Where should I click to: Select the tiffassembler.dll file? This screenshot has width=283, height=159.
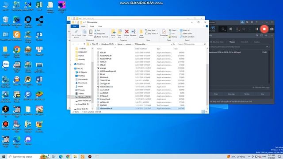click(141, 108)
